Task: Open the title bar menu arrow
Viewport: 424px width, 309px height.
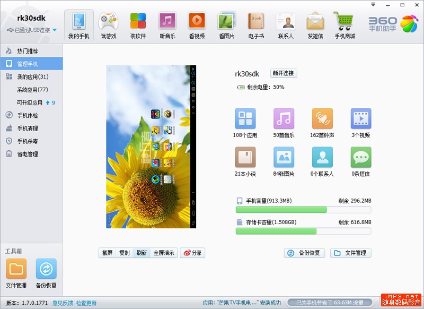Action: point(374,4)
